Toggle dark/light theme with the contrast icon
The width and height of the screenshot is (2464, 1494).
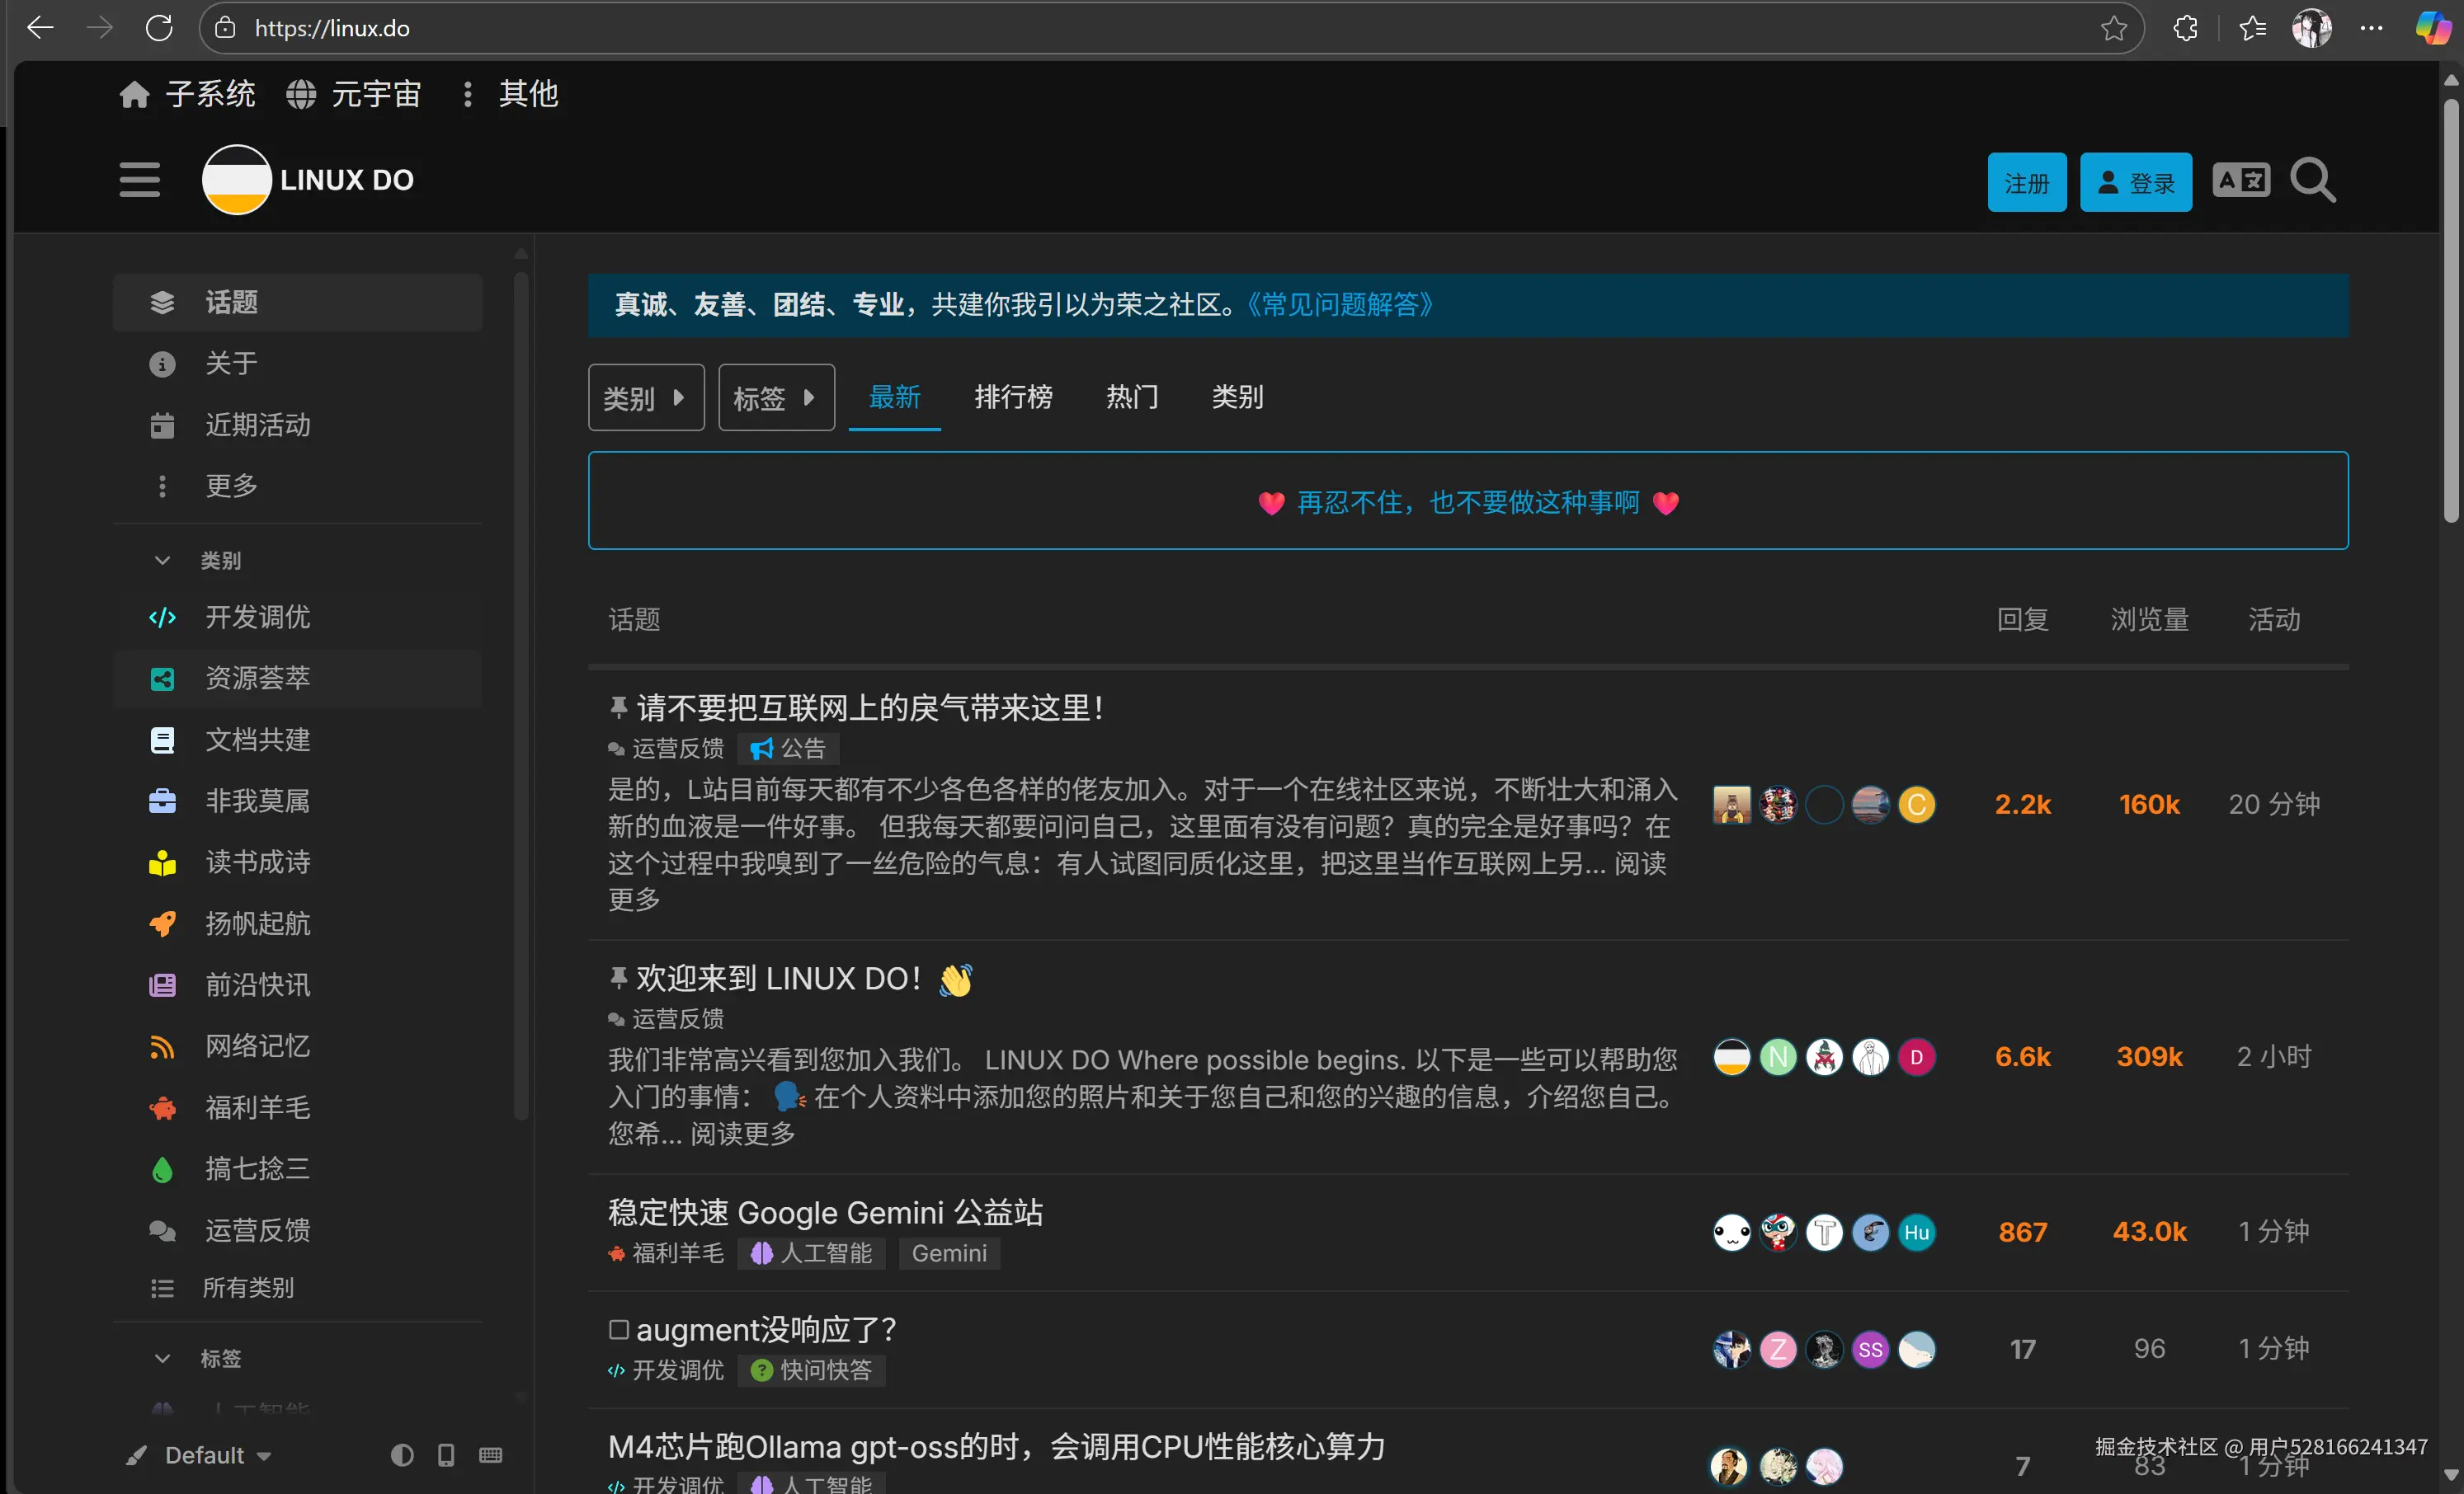[x=402, y=1455]
